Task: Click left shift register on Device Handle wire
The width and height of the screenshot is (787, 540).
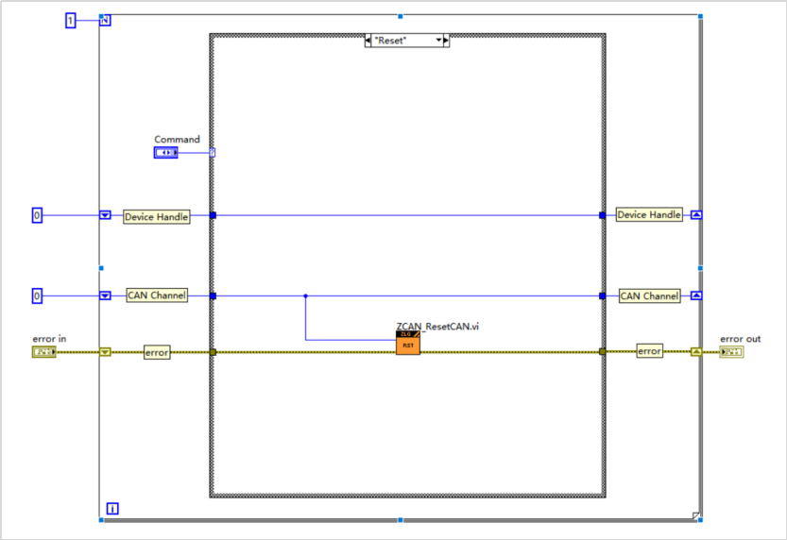Action: coord(105,215)
